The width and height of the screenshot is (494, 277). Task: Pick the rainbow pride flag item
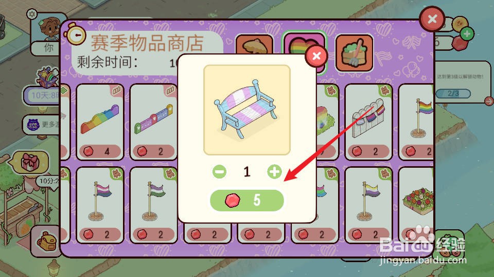[x=416, y=122]
